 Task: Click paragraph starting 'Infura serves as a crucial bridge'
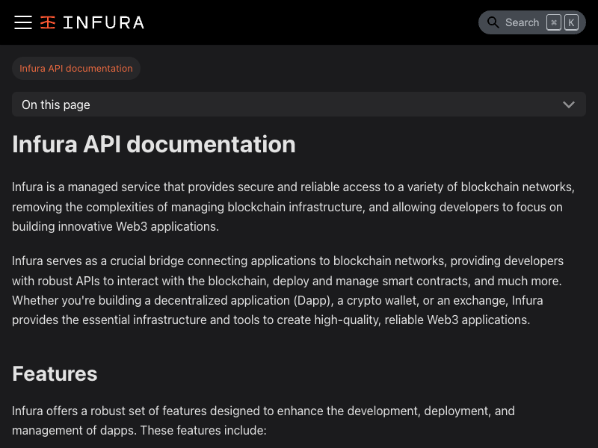pyautogui.click(x=288, y=290)
